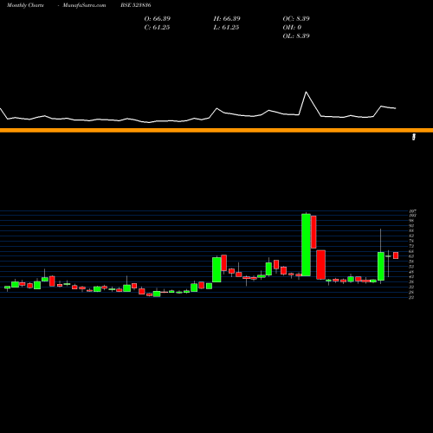The image size is (433, 433).
Task: Select the BSE 523836 stock code
Action: tap(136, 5)
